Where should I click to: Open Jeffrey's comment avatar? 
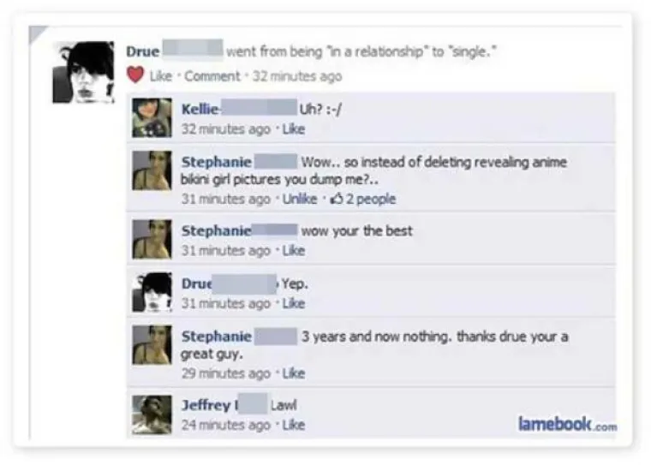152,414
